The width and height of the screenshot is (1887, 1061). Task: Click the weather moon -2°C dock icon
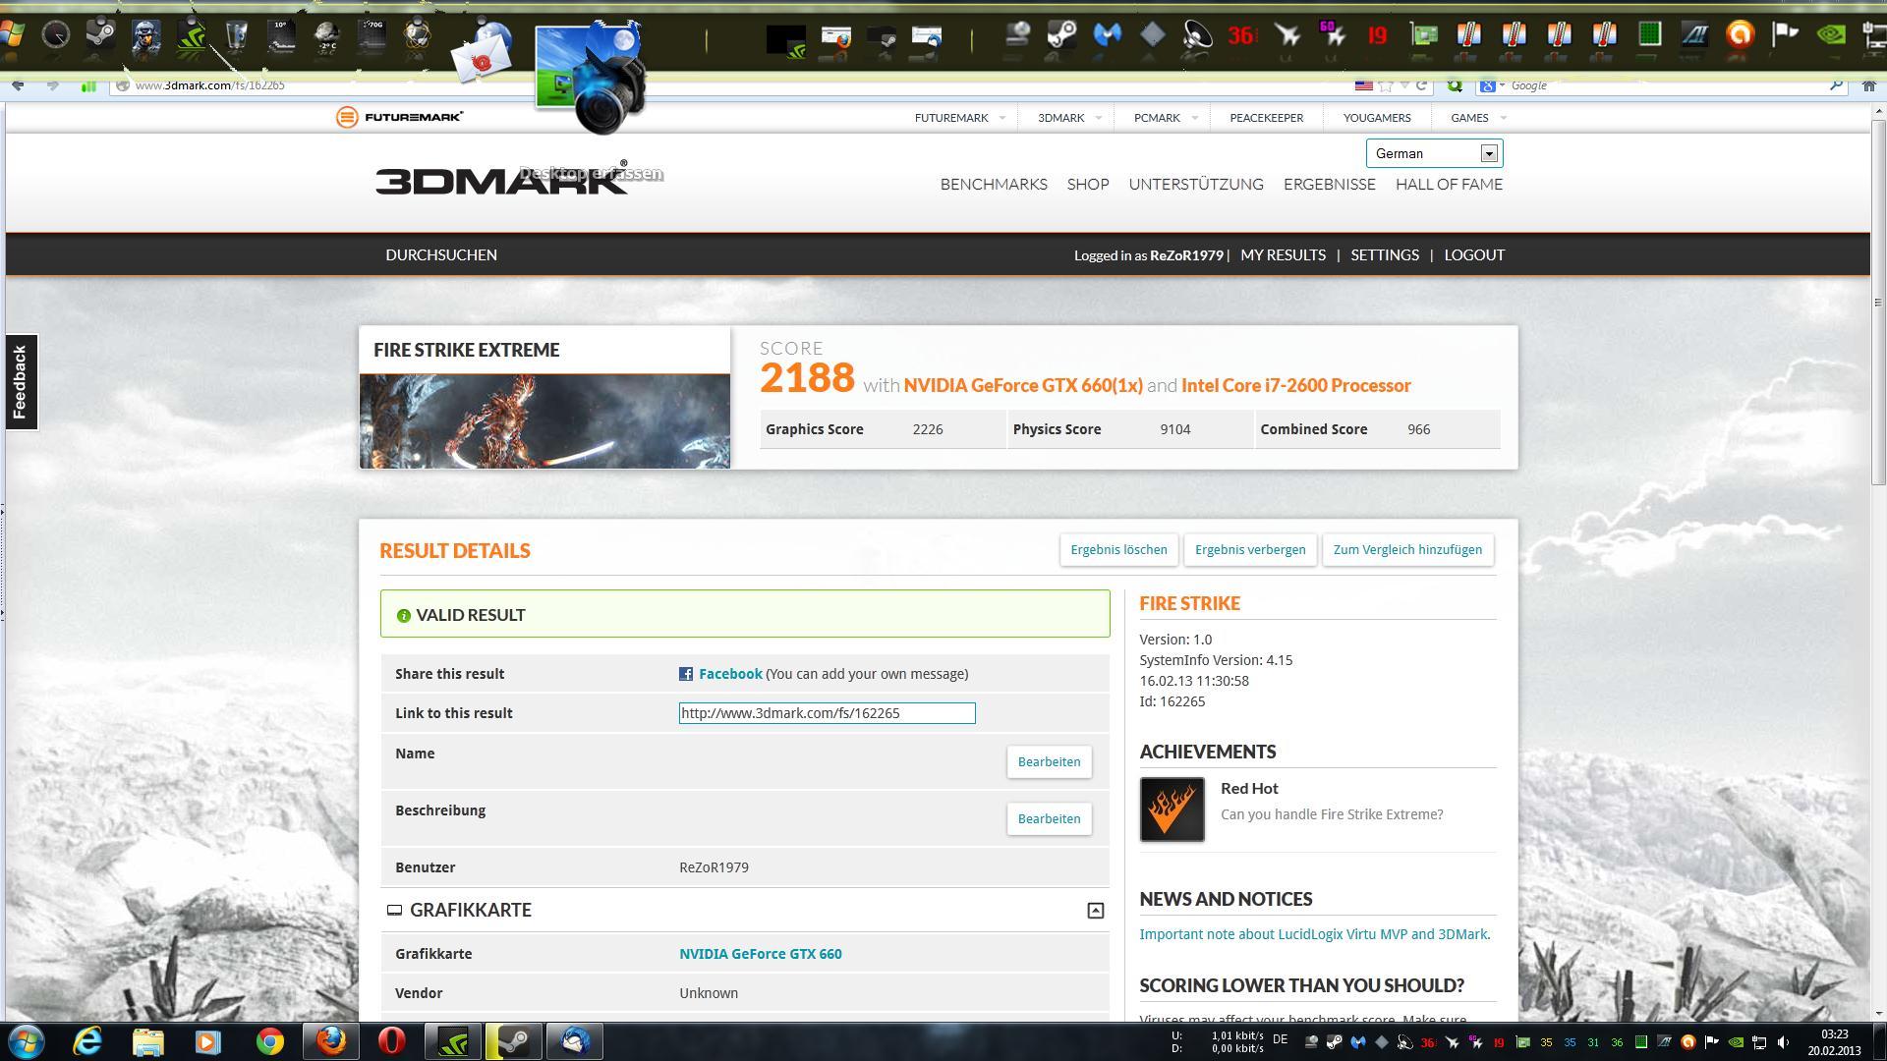[x=326, y=36]
